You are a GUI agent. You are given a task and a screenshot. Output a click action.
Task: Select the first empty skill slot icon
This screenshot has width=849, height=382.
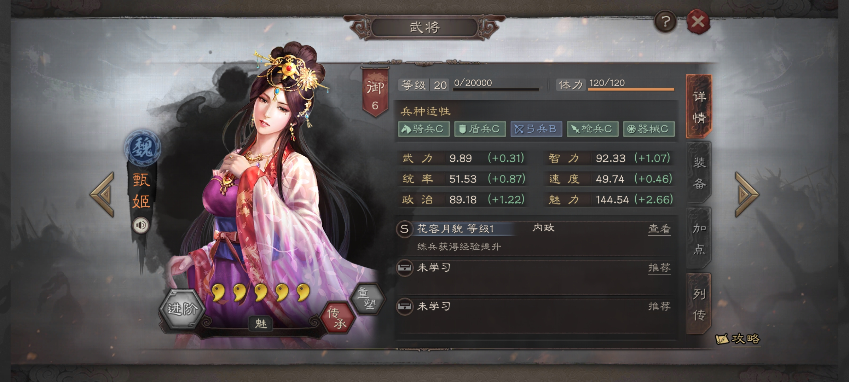(404, 268)
